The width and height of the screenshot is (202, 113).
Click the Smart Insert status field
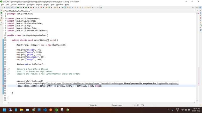[117, 105]
